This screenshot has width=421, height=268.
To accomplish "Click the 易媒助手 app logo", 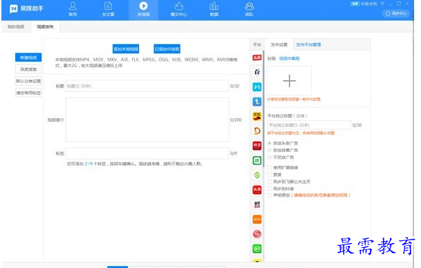I will point(26,8).
